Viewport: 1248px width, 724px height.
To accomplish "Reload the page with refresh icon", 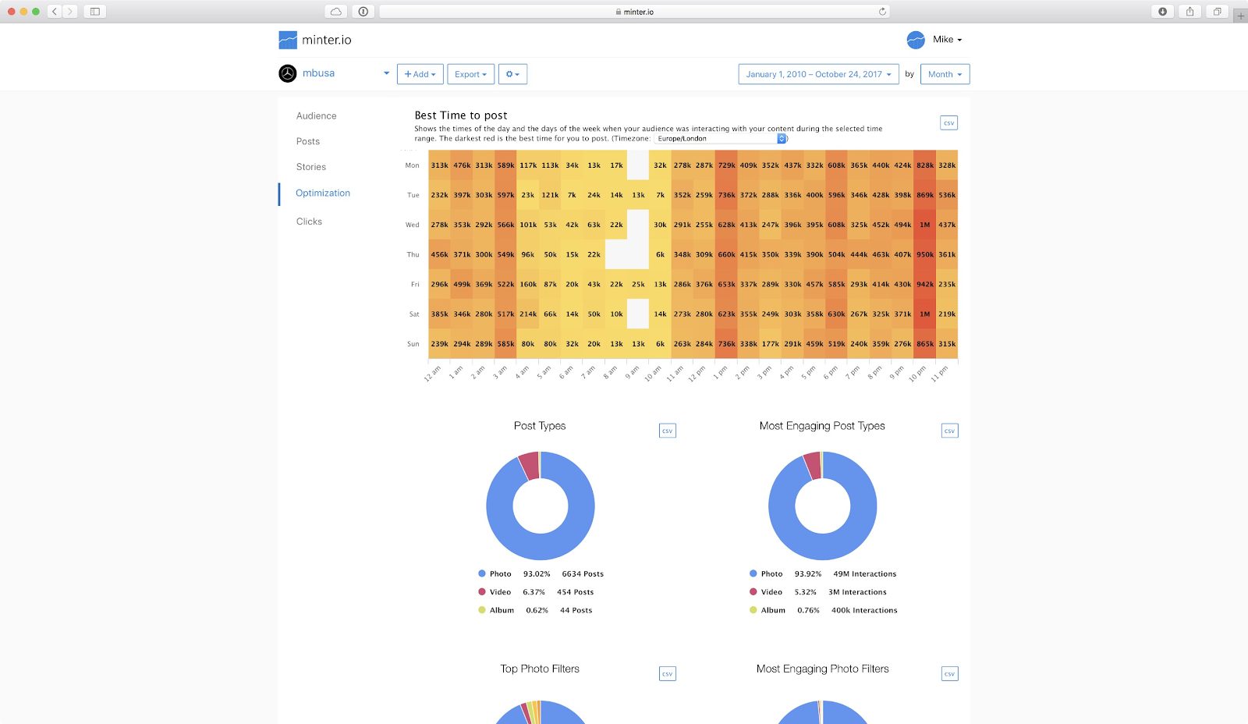I will pos(882,12).
